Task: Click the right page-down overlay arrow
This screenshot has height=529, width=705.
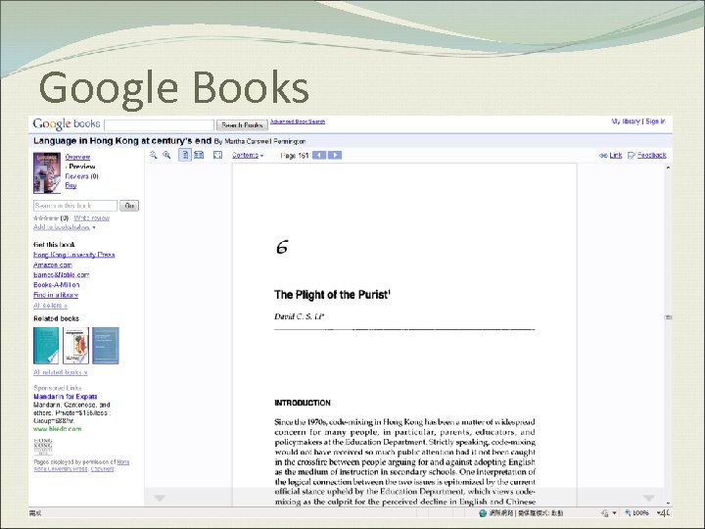Action: (649, 498)
